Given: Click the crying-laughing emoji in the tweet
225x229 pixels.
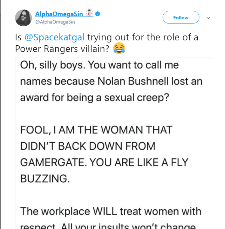Looking at the screenshot, I should pos(119,48).
